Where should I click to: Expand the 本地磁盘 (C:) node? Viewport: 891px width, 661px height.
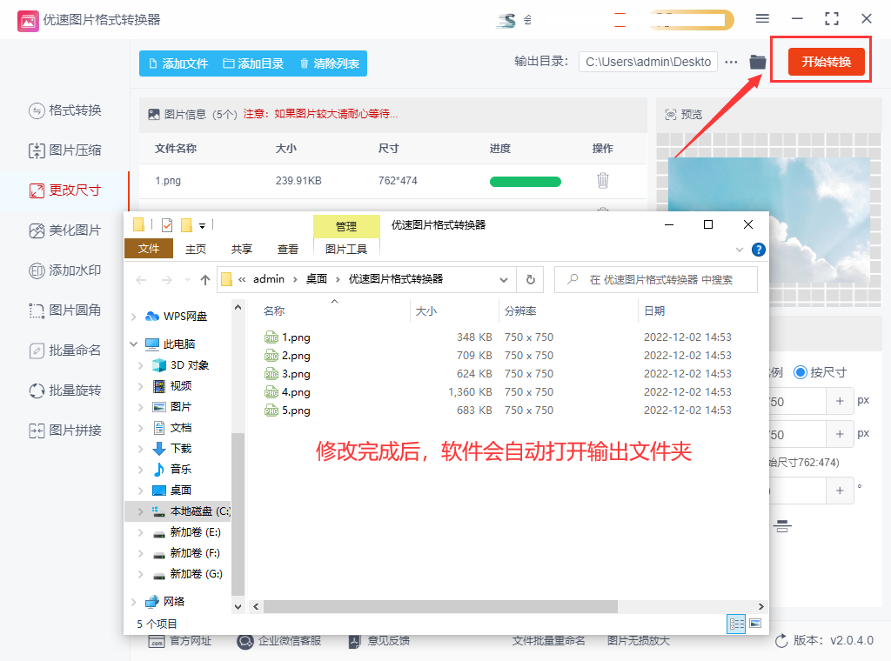(140, 511)
